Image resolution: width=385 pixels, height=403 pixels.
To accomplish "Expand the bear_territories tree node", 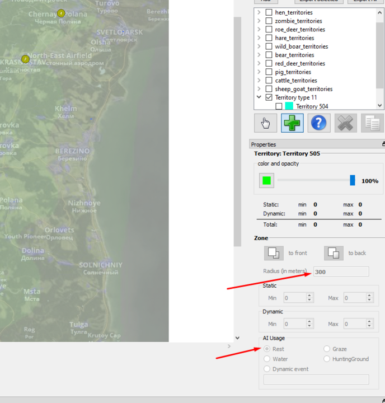I will tap(259, 55).
